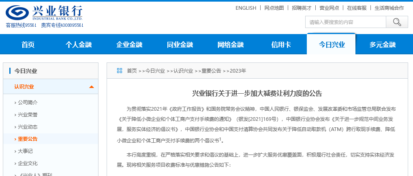Open 在线客服 link
Image resolution: width=413 pixels, height=176 pixels.
[357, 8]
